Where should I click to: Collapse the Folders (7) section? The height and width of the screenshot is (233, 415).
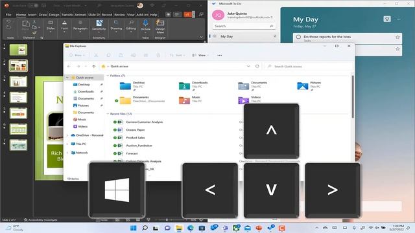108,76
